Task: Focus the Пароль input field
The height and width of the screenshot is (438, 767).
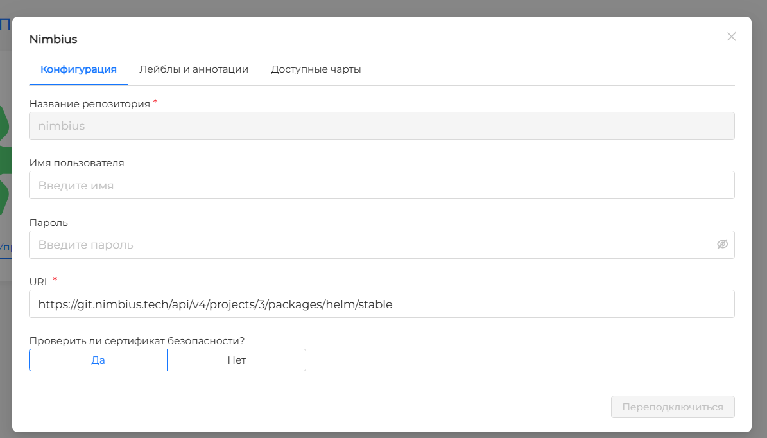Action: click(x=381, y=245)
